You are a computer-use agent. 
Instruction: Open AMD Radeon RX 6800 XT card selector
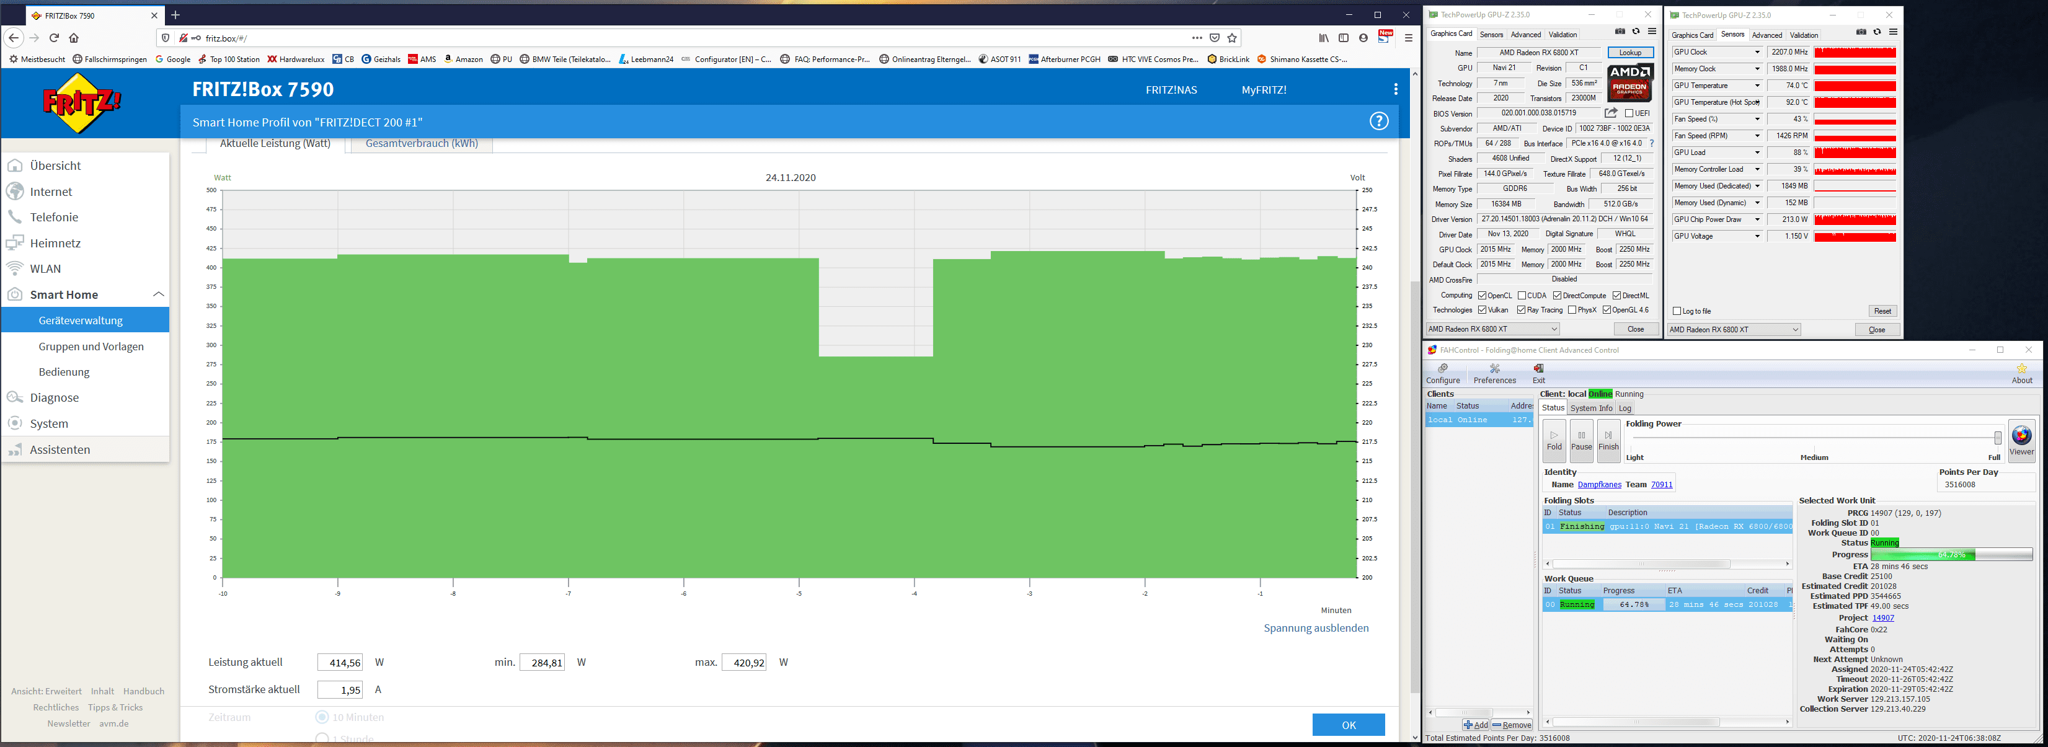(1492, 329)
